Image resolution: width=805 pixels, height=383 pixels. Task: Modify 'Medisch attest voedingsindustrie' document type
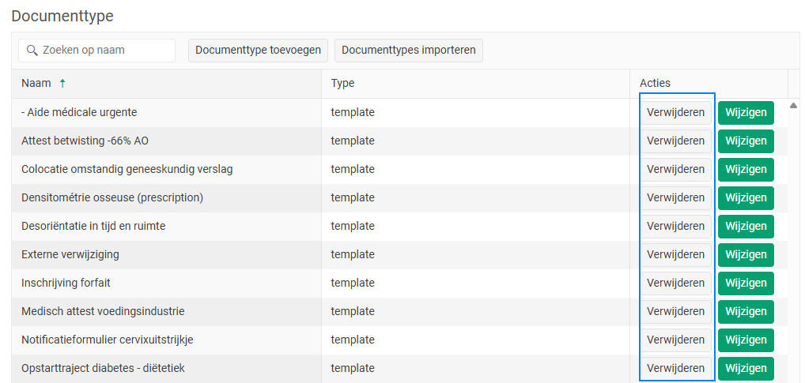click(x=746, y=312)
